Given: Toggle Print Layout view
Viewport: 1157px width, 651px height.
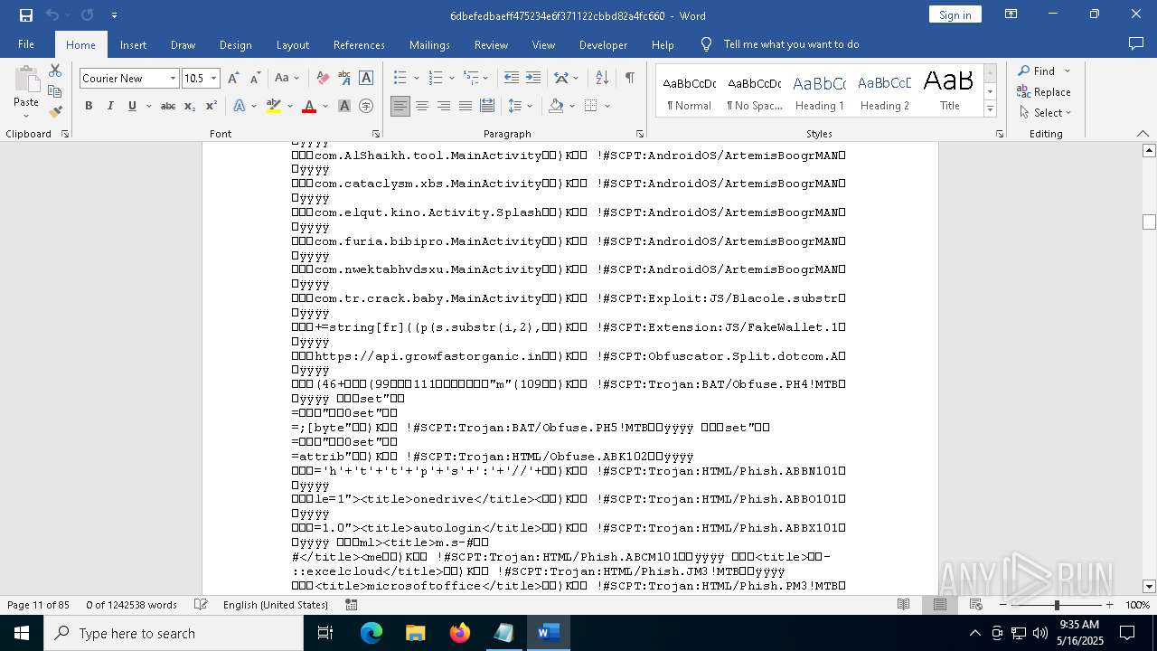Looking at the screenshot, I should click(x=940, y=605).
